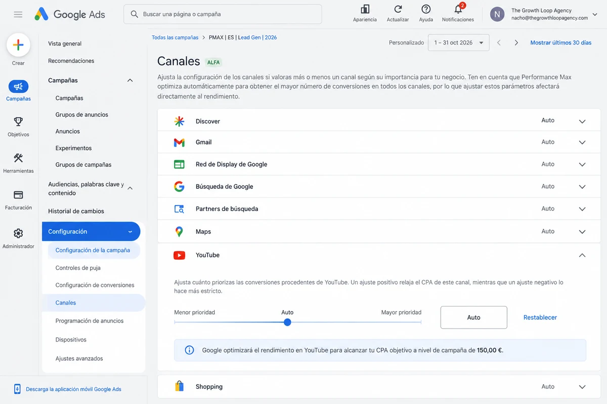Viewport: 607px width, 404px height.
Task: Open Administrador gear icon
Action: (18, 233)
